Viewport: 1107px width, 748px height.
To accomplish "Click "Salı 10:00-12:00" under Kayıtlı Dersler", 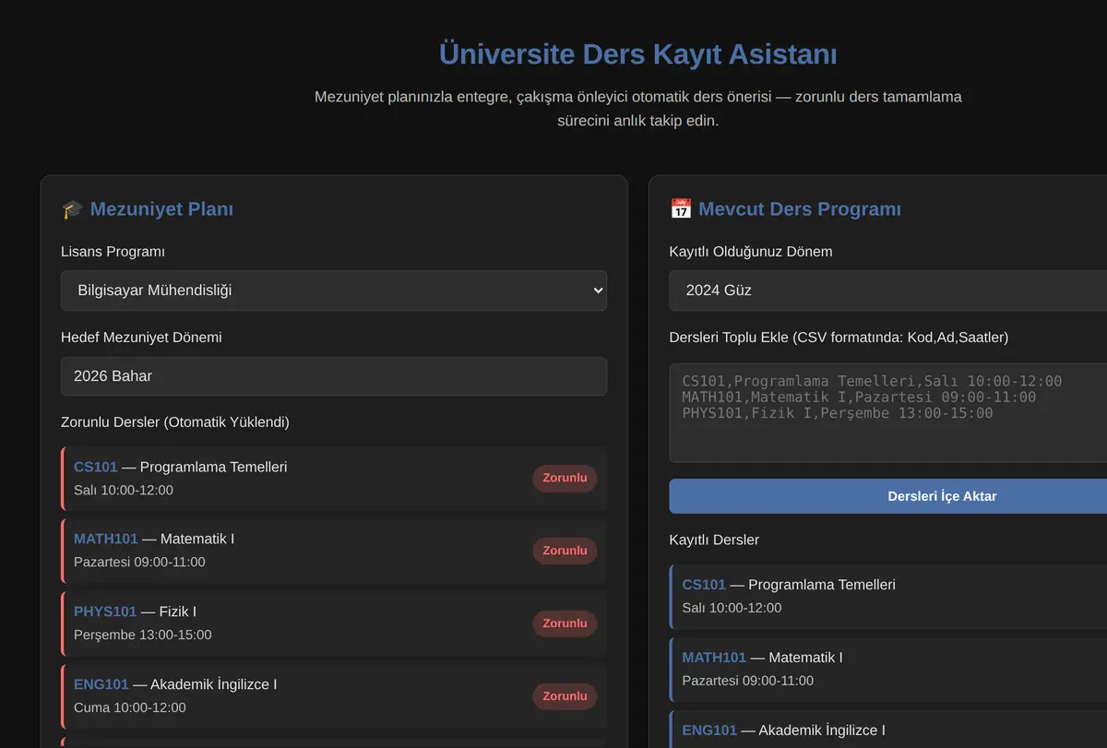I will [732, 608].
